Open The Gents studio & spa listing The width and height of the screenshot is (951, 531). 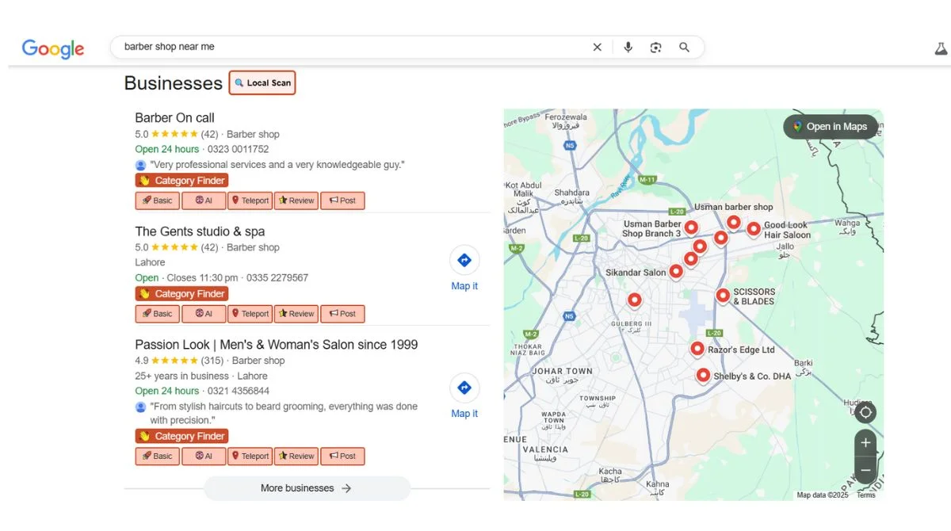click(x=200, y=231)
